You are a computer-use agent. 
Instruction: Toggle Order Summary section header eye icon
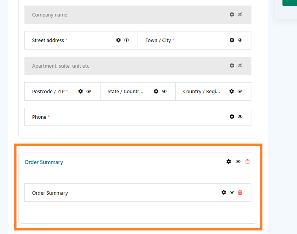click(x=238, y=162)
